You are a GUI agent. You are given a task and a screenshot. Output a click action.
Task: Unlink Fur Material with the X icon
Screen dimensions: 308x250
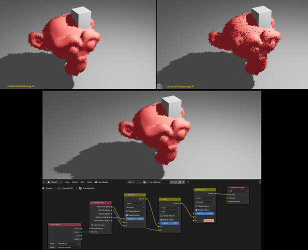(183, 182)
